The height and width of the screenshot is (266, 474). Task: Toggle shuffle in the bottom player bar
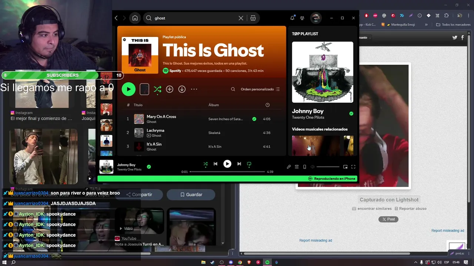click(206, 164)
